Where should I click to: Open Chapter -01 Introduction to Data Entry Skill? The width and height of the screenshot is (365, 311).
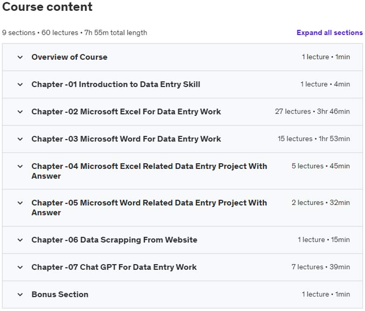[x=116, y=84]
